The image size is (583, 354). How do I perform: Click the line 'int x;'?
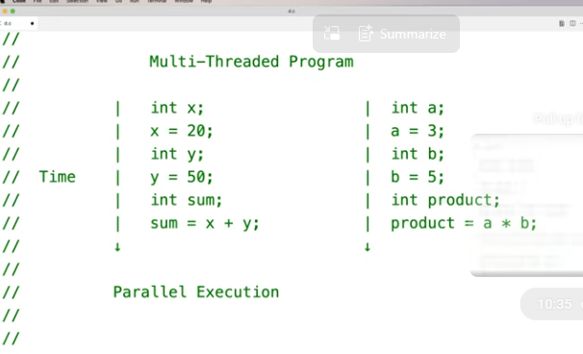point(177,108)
